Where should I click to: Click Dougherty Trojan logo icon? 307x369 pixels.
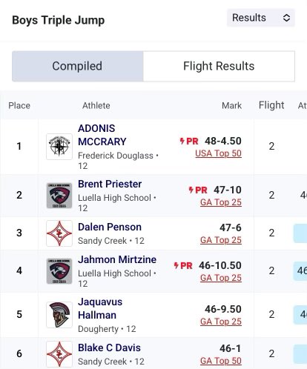click(59, 315)
